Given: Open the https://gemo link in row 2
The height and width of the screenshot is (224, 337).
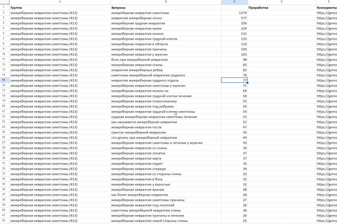Looking at the screenshot, I should point(327,13).
